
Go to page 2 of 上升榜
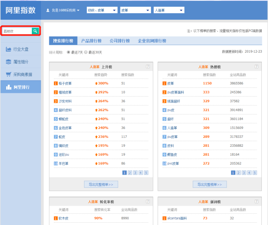pos(130,173)
